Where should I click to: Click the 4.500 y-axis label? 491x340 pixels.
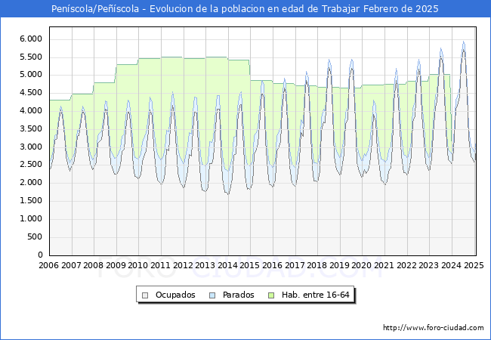31,93
